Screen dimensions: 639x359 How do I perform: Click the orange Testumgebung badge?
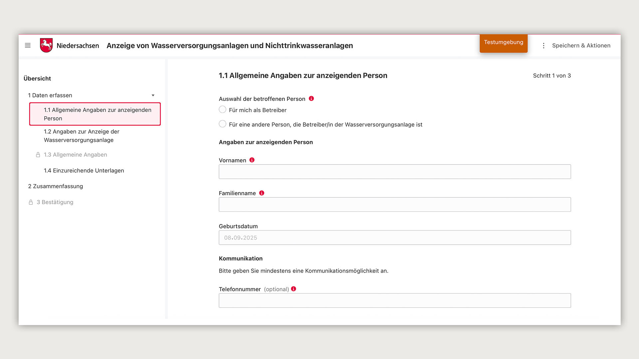pos(503,43)
